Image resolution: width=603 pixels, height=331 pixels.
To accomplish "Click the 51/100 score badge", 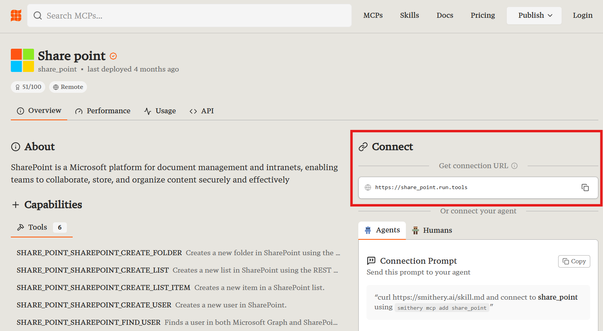I will (x=28, y=87).
